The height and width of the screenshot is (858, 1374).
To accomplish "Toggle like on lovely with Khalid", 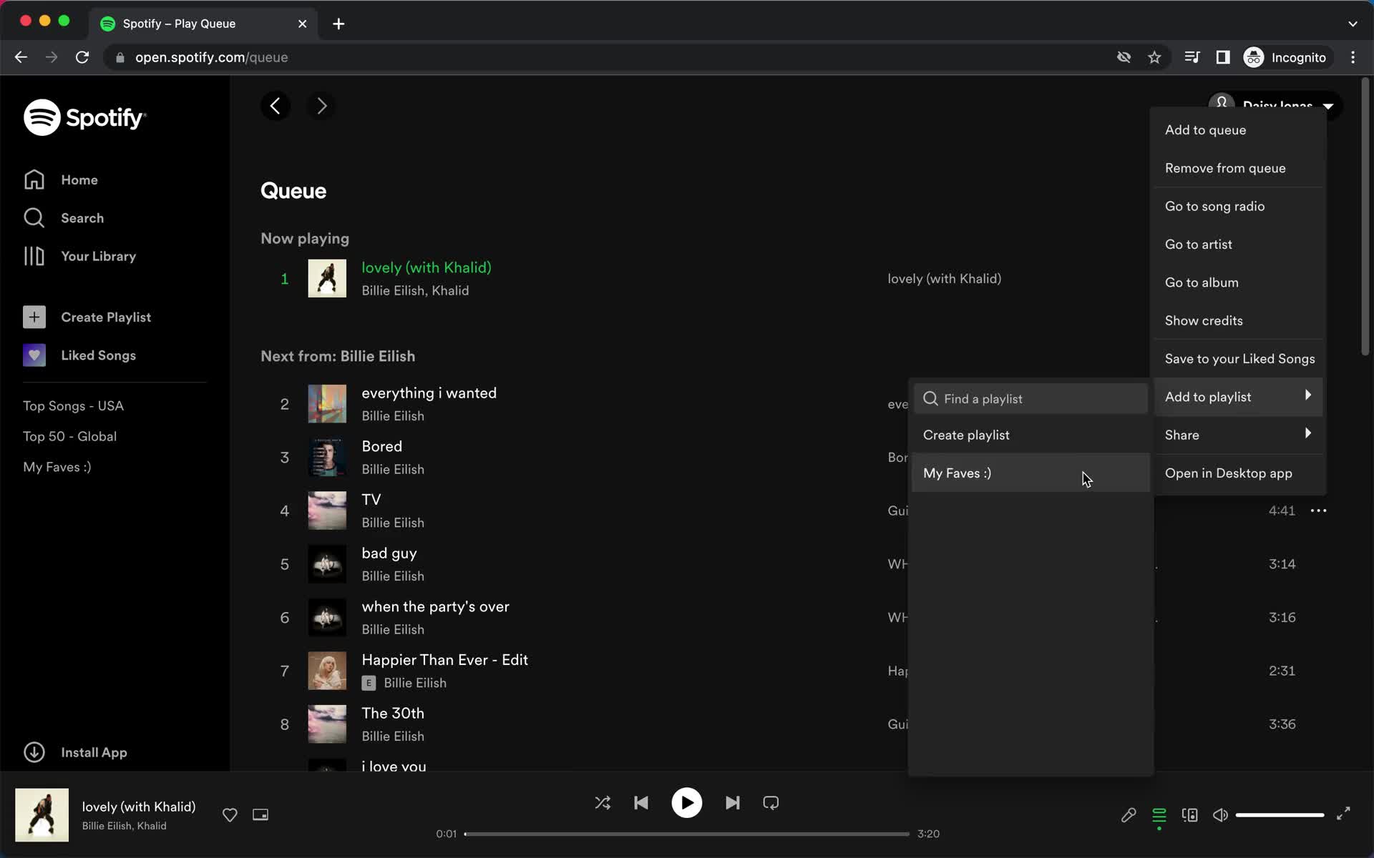I will [230, 814].
